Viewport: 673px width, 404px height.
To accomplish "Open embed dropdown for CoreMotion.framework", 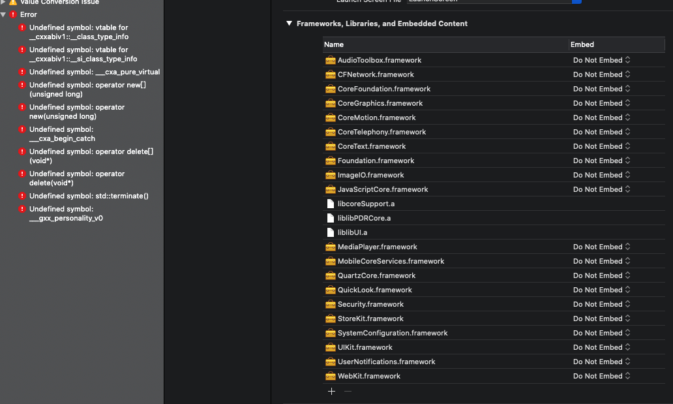I will (x=601, y=117).
